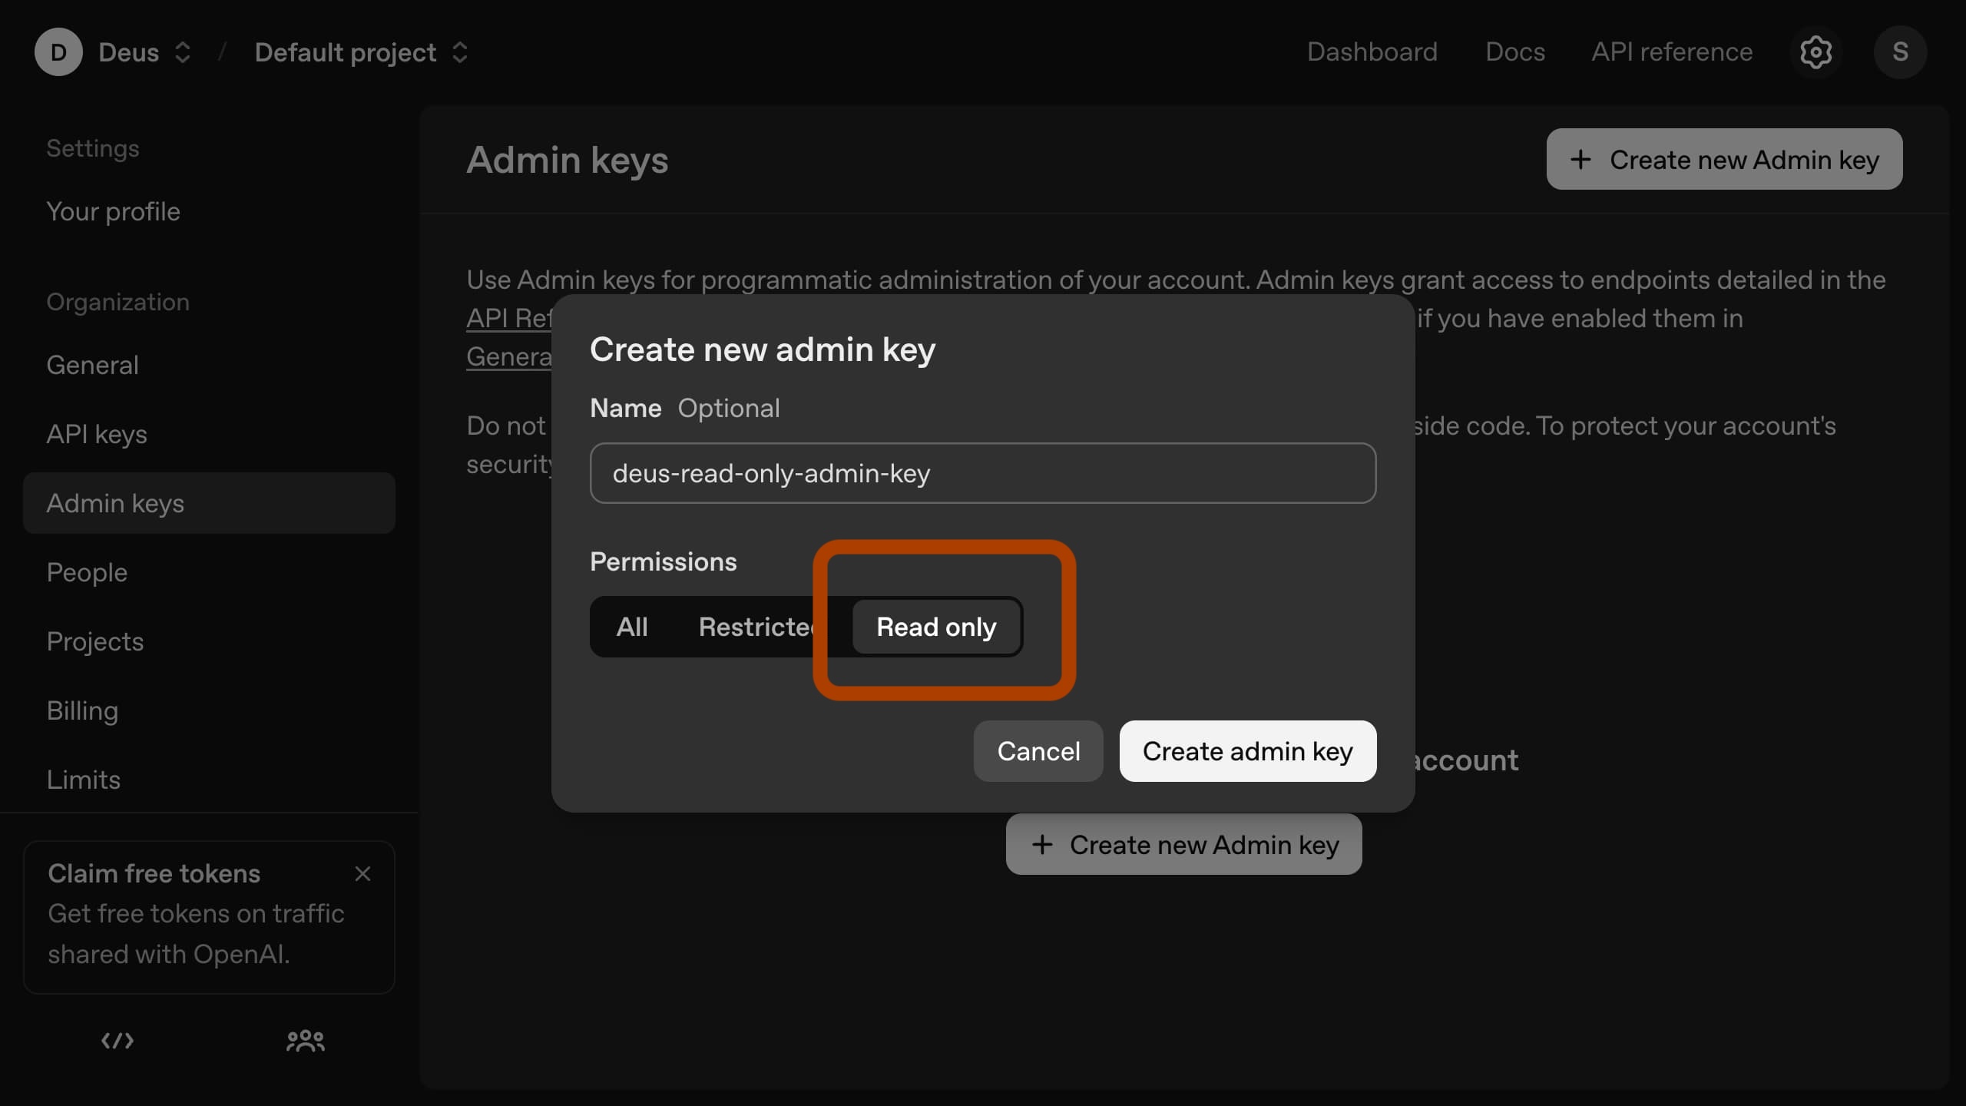This screenshot has width=1966, height=1106.
Task: Open the code brackets icon in sidebar
Action: click(x=117, y=1041)
